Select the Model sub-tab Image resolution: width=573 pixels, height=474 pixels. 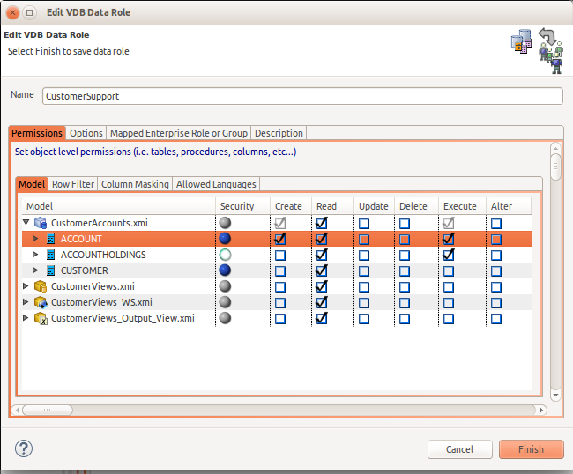tap(32, 184)
